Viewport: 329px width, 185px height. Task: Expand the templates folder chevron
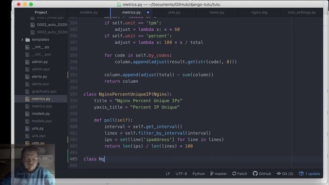click(22, 40)
